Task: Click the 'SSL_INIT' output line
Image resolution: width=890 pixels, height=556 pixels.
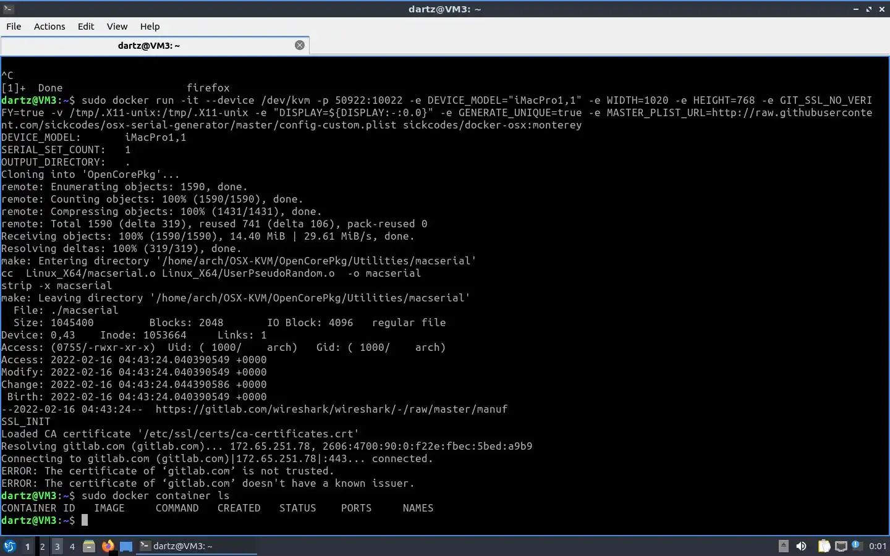Action: 26,421
